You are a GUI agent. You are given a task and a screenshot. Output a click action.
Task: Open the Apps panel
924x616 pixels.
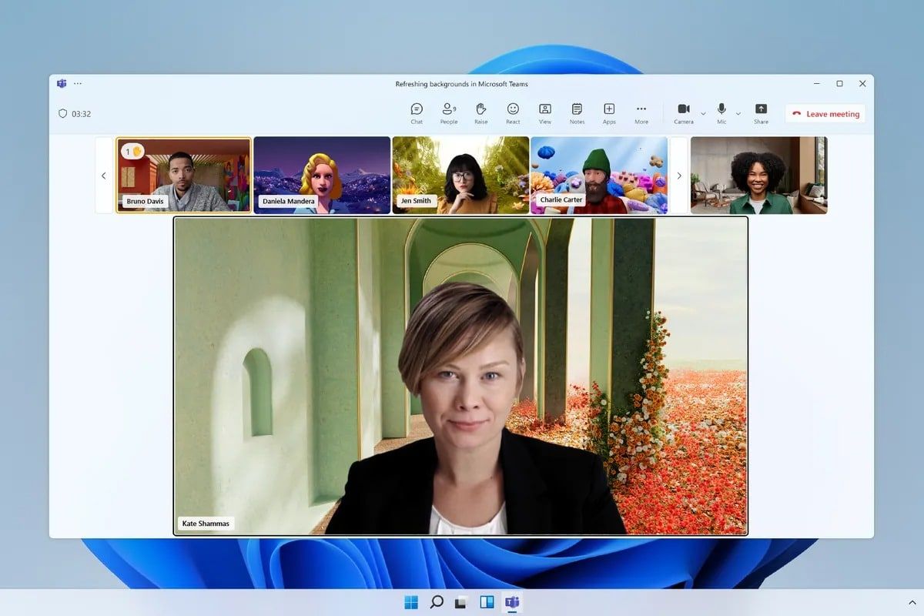[609, 113]
